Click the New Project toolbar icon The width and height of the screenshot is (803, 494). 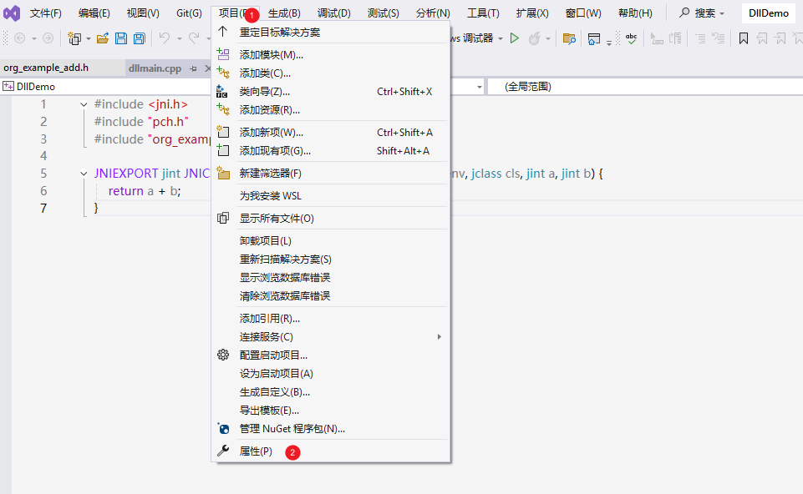[x=74, y=38]
